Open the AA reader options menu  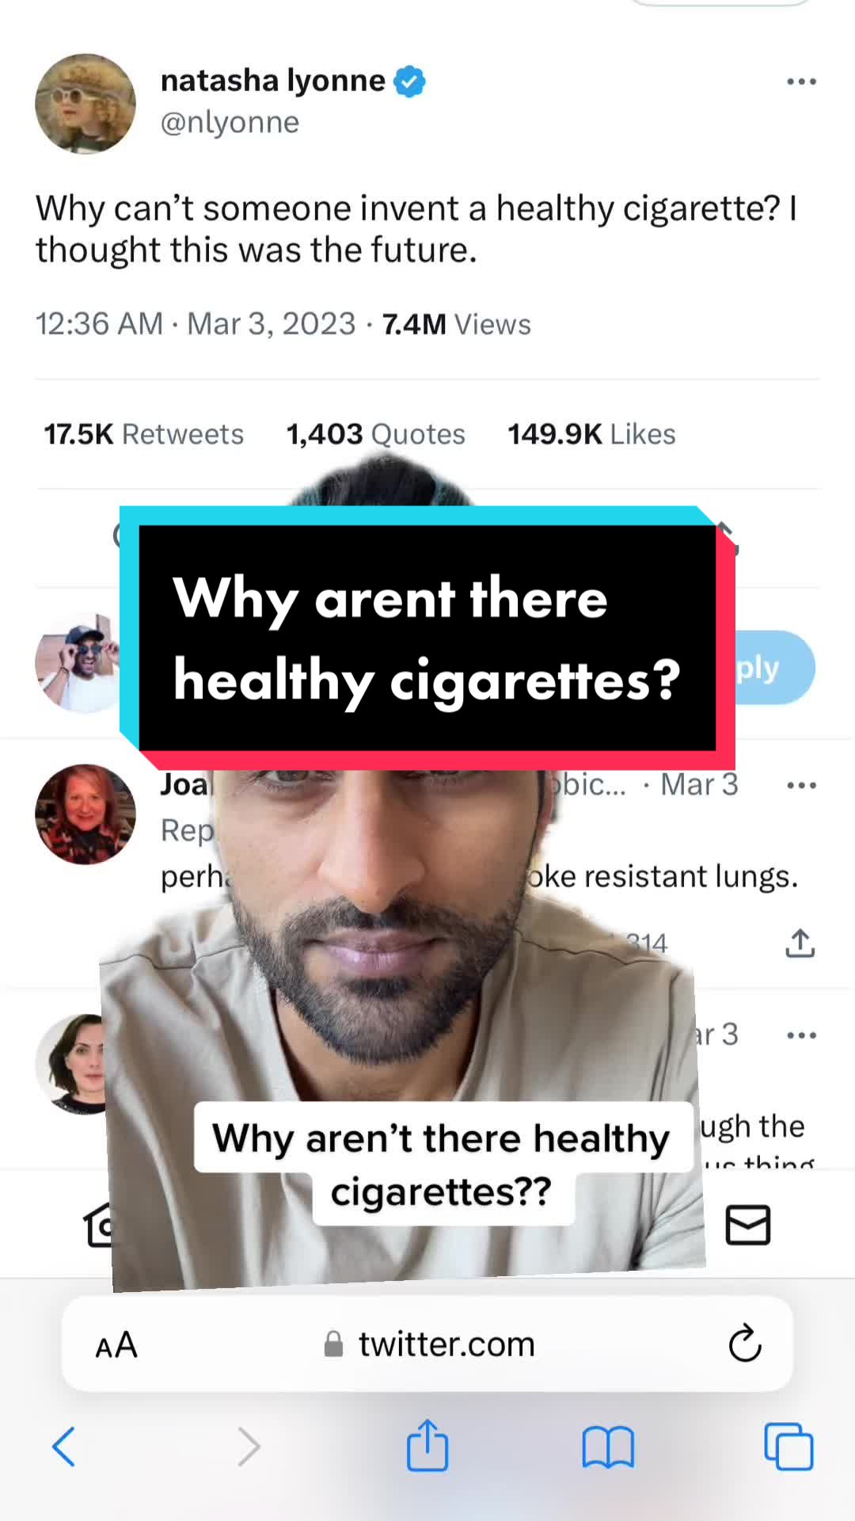pyautogui.click(x=116, y=1345)
